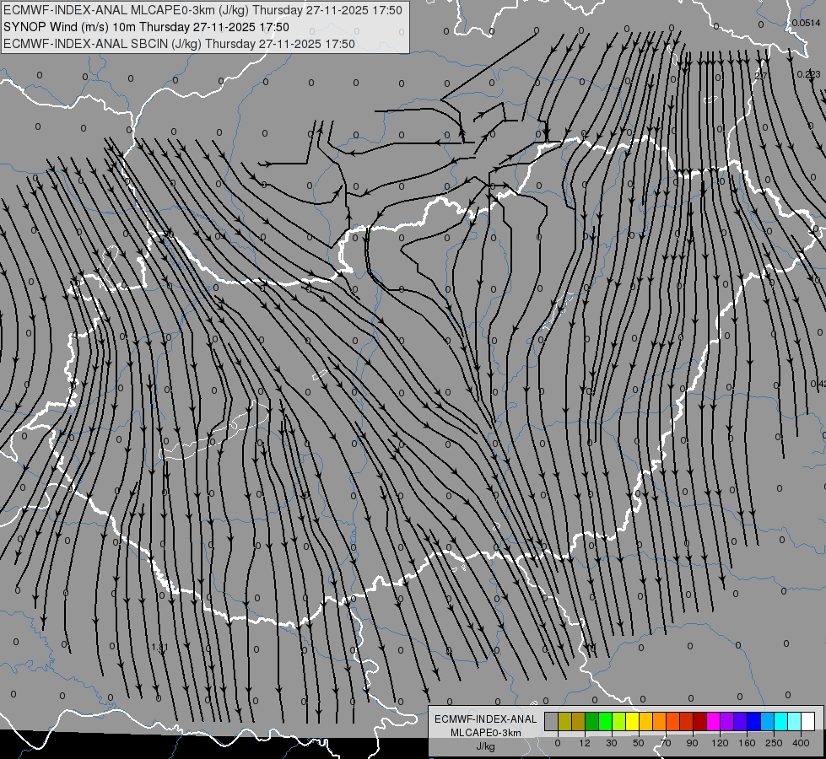This screenshot has width=826, height=759.
Task: Click the ECMWF-INDEX-ANAL MLCAPE0-3km title line
Action: [x=202, y=10]
